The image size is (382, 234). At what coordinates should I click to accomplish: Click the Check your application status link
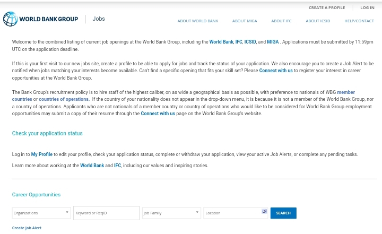(47, 133)
